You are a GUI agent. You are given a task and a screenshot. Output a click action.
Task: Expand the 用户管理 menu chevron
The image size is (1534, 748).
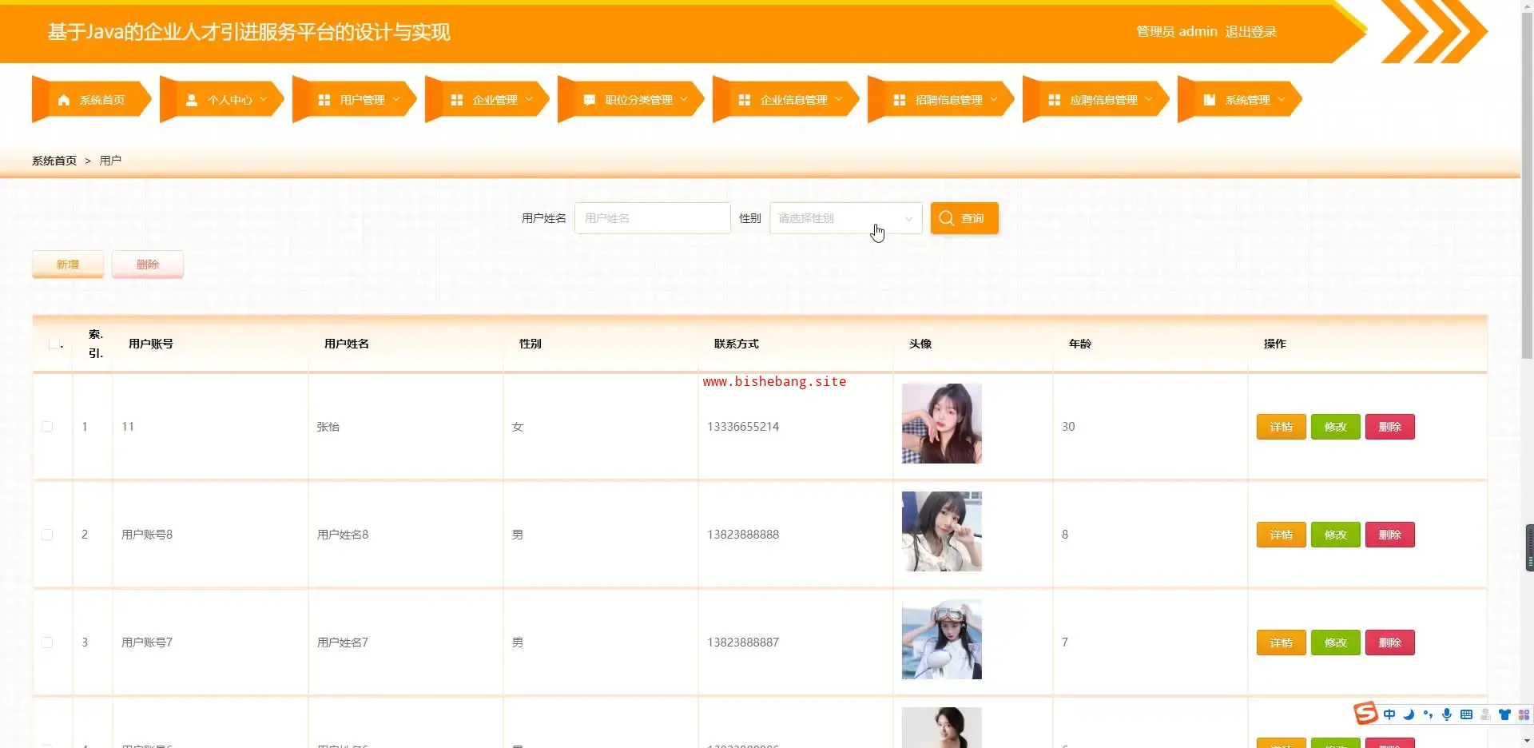tap(396, 100)
